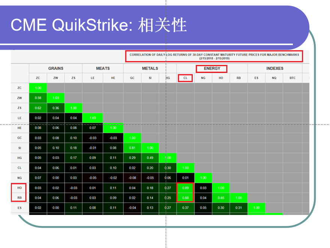Click the 0.37 cell in ES row

tap(185, 208)
